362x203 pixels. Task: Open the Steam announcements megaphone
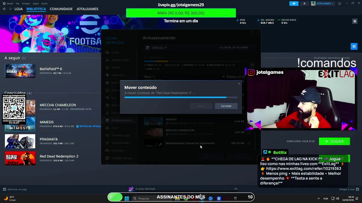tap(294, 3)
